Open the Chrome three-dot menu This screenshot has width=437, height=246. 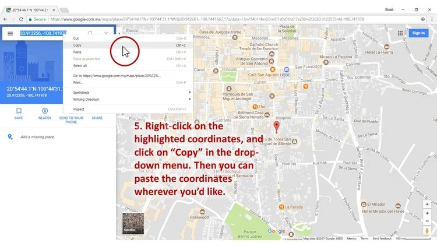coord(432,19)
